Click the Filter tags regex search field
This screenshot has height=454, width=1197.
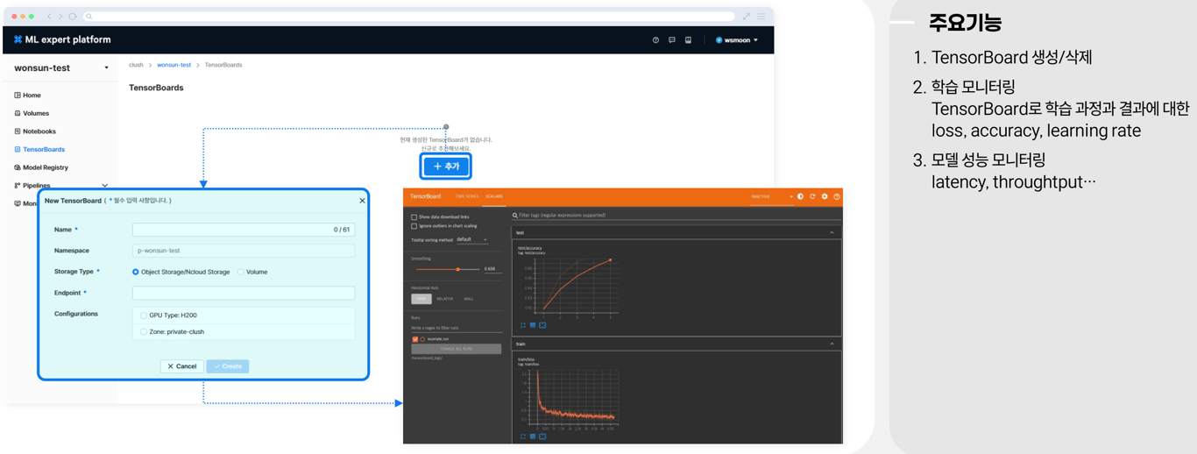[675, 215]
